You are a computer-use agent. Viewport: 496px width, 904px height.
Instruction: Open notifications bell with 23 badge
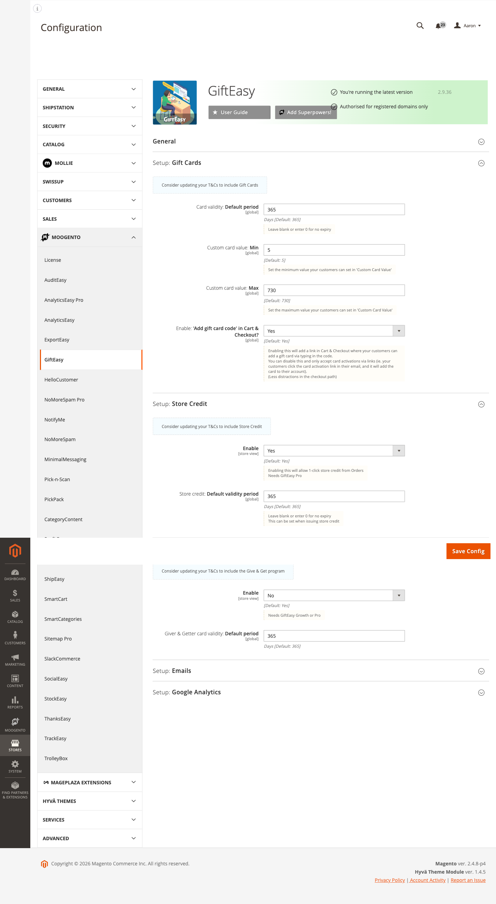click(x=440, y=26)
